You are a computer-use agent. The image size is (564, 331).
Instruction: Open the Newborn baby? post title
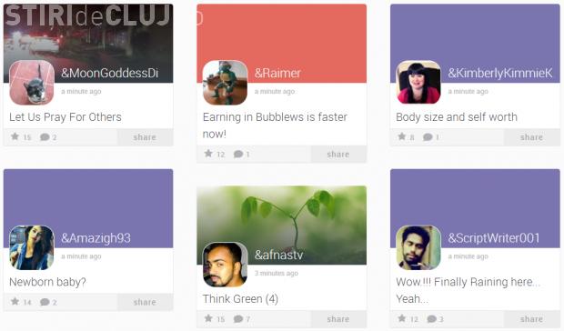[48, 282]
